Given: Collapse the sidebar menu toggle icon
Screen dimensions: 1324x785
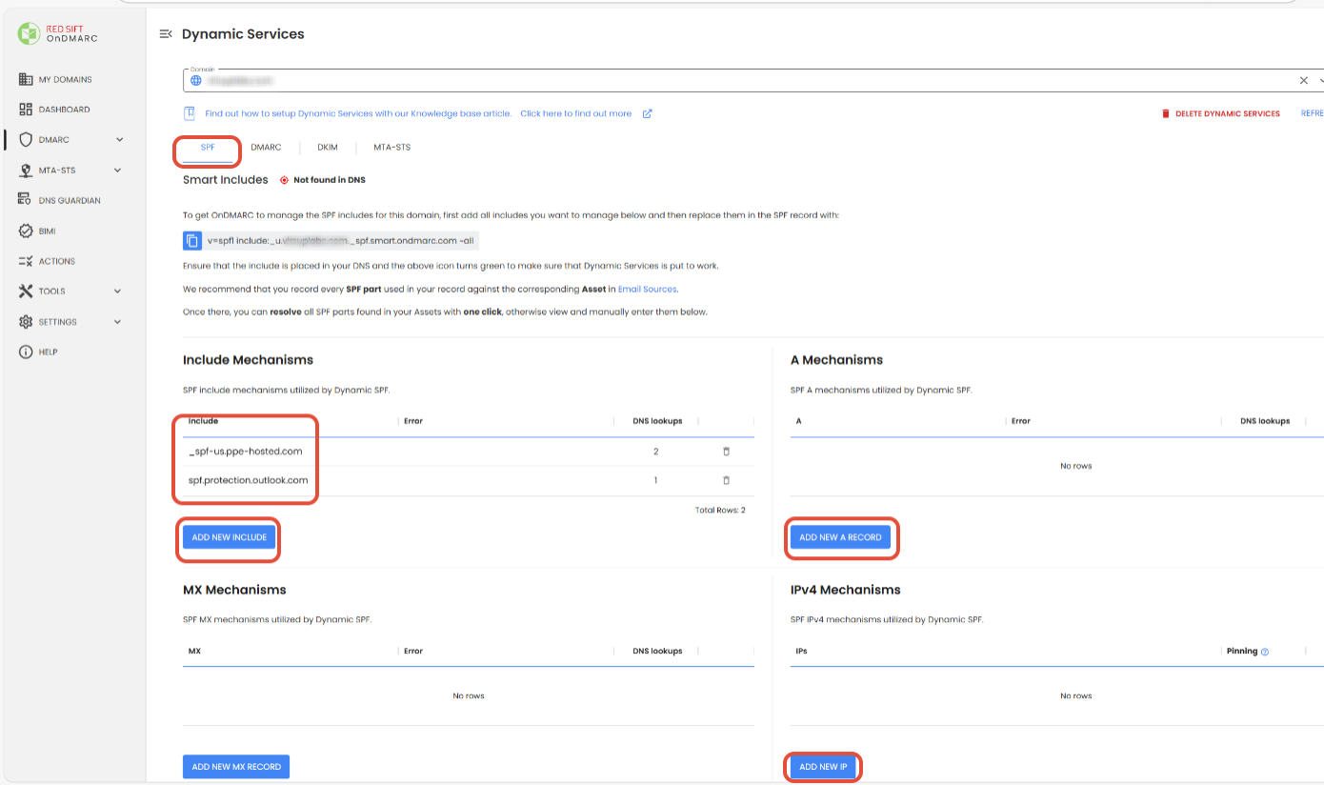Looking at the screenshot, I should tap(166, 34).
